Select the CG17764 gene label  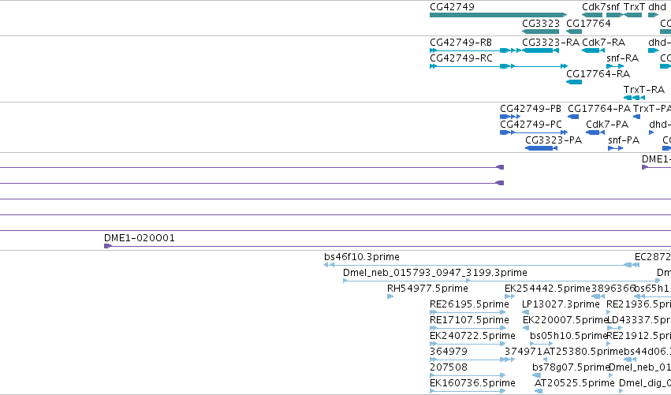[588, 24]
